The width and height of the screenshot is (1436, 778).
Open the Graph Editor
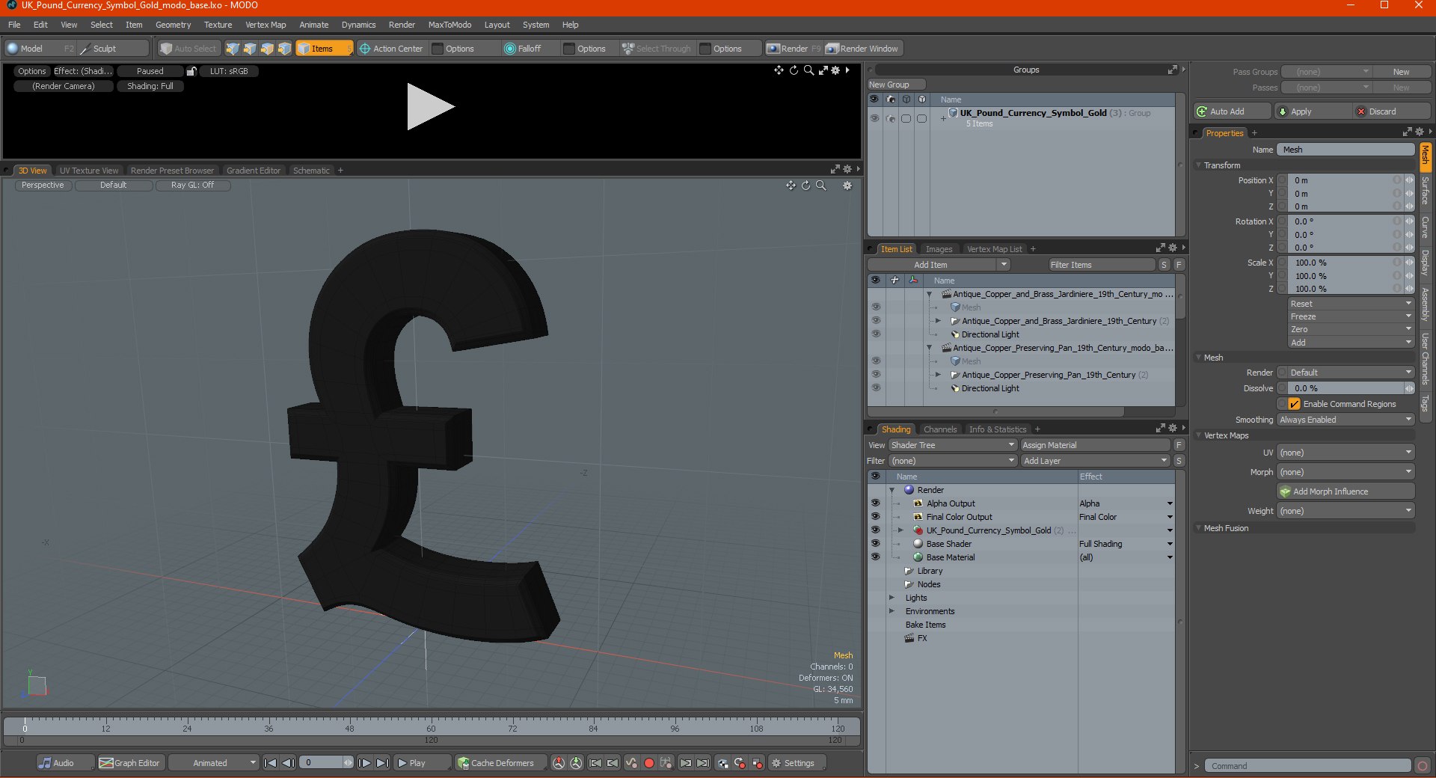pos(130,763)
